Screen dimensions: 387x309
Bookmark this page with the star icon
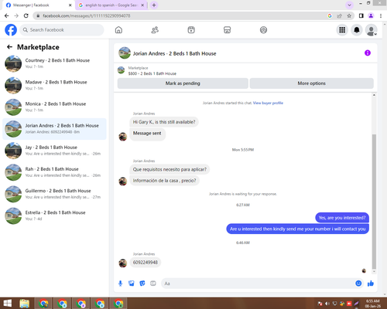click(349, 15)
